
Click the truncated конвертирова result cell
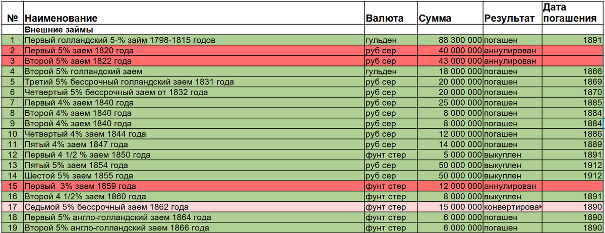[512, 207]
